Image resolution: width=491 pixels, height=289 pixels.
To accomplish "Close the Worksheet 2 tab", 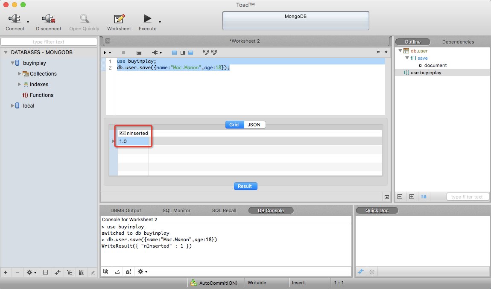I will (x=108, y=41).
